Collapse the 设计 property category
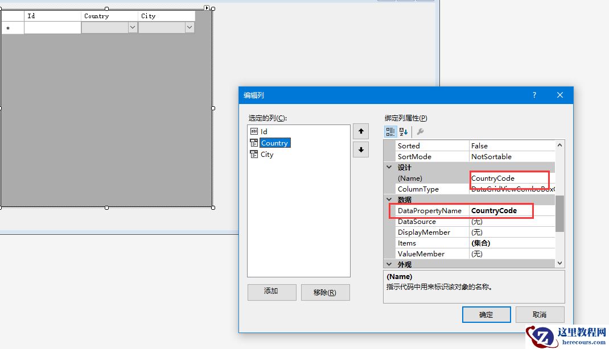 389,167
